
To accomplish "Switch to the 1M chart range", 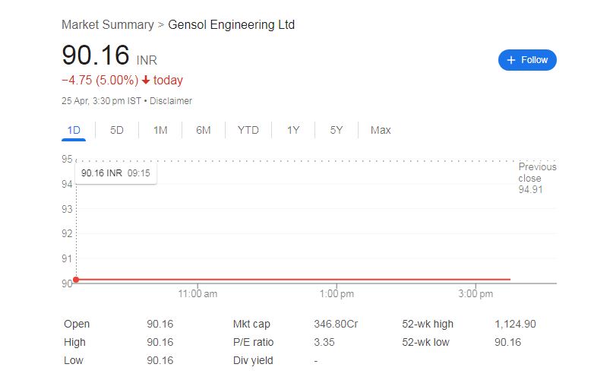I will 160,130.
